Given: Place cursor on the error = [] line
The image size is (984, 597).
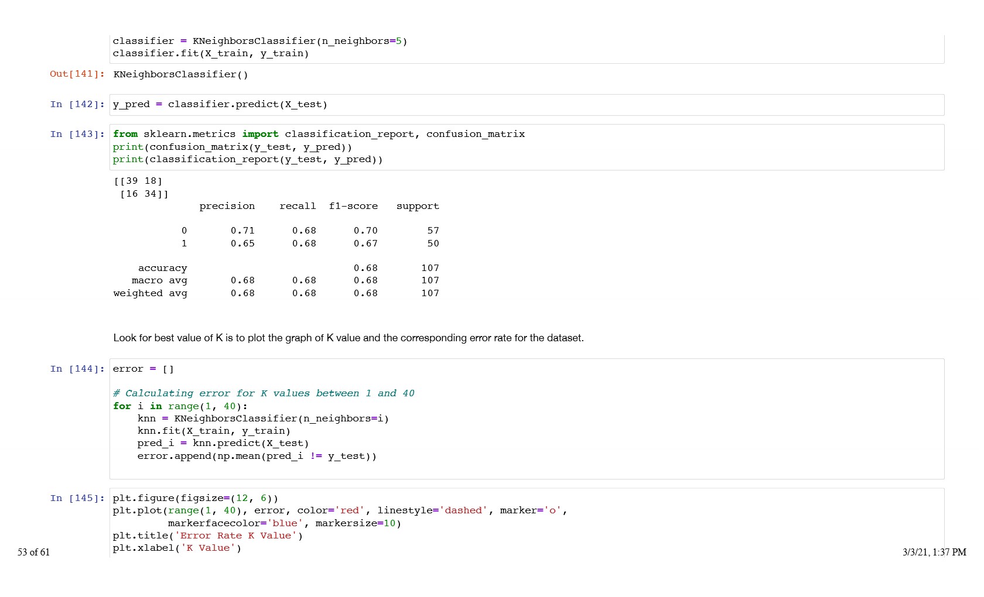Looking at the screenshot, I should pos(143,369).
